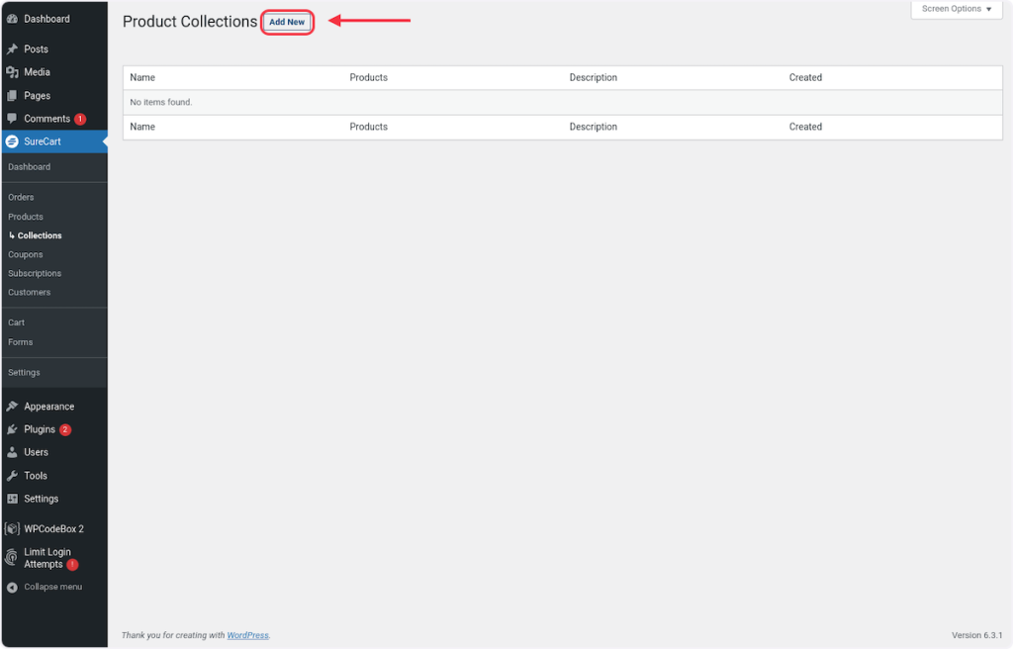
Task: Collapse the admin sidebar menu
Action: (45, 587)
